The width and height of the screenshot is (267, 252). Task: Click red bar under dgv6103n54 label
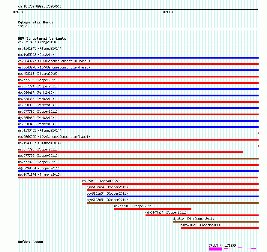pos(202,215)
